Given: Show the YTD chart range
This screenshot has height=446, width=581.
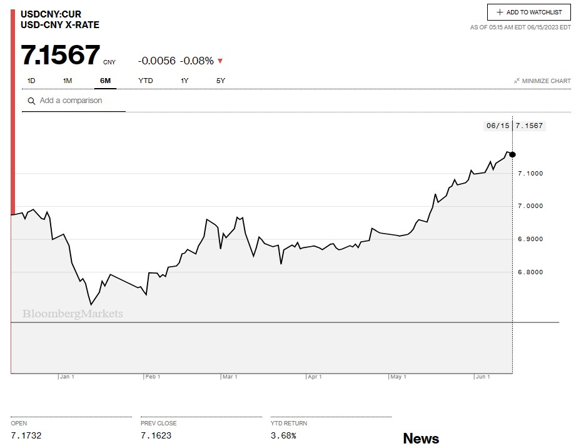Looking at the screenshot, I should coord(146,81).
